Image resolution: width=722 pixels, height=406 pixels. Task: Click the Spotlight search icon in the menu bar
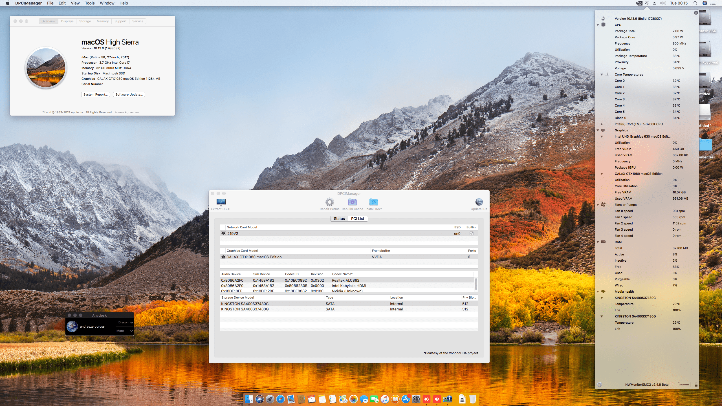(695, 3)
